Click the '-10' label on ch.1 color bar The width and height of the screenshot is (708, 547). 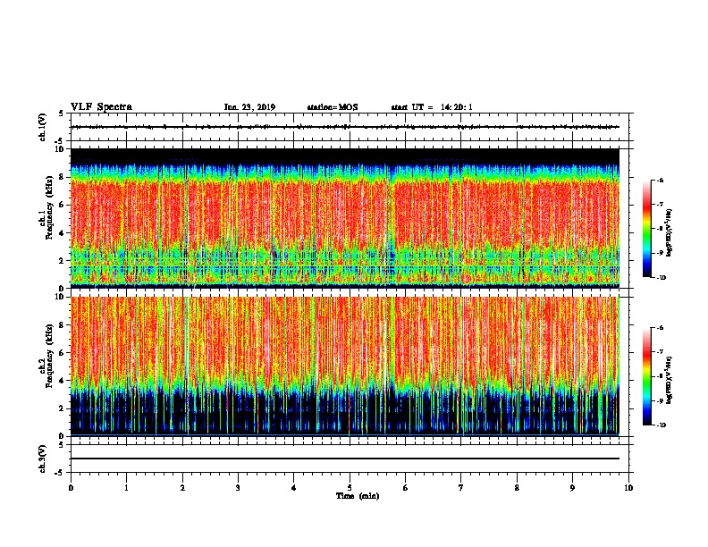tap(661, 278)
